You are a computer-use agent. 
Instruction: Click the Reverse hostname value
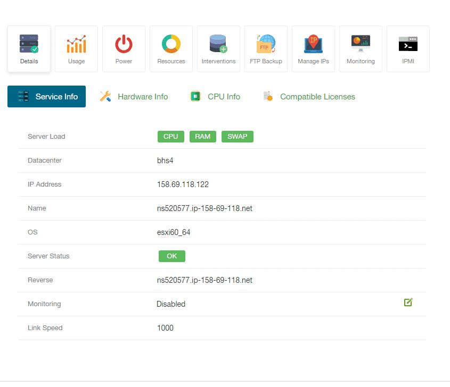(x=204, y=280)
